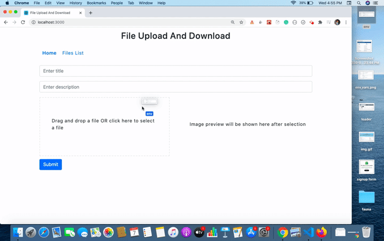Open the Home navigation link
The image size is (384, 241).
[x=49, y=53]
